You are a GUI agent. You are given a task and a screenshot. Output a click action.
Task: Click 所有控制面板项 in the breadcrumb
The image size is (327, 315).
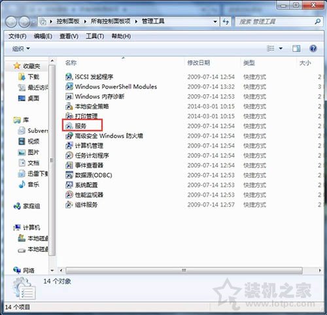(111, 21)
